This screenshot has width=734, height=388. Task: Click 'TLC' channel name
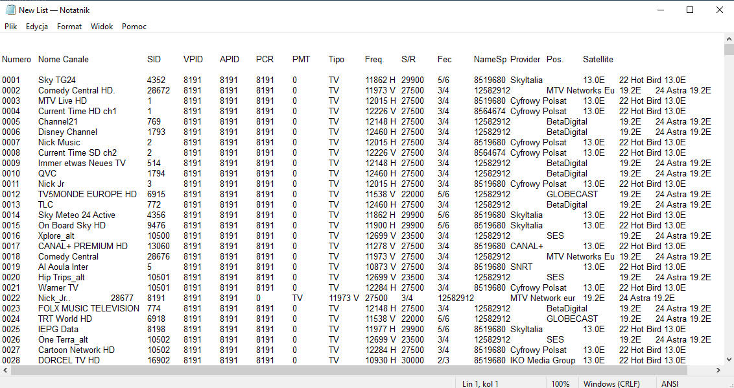tap(45, 204)
